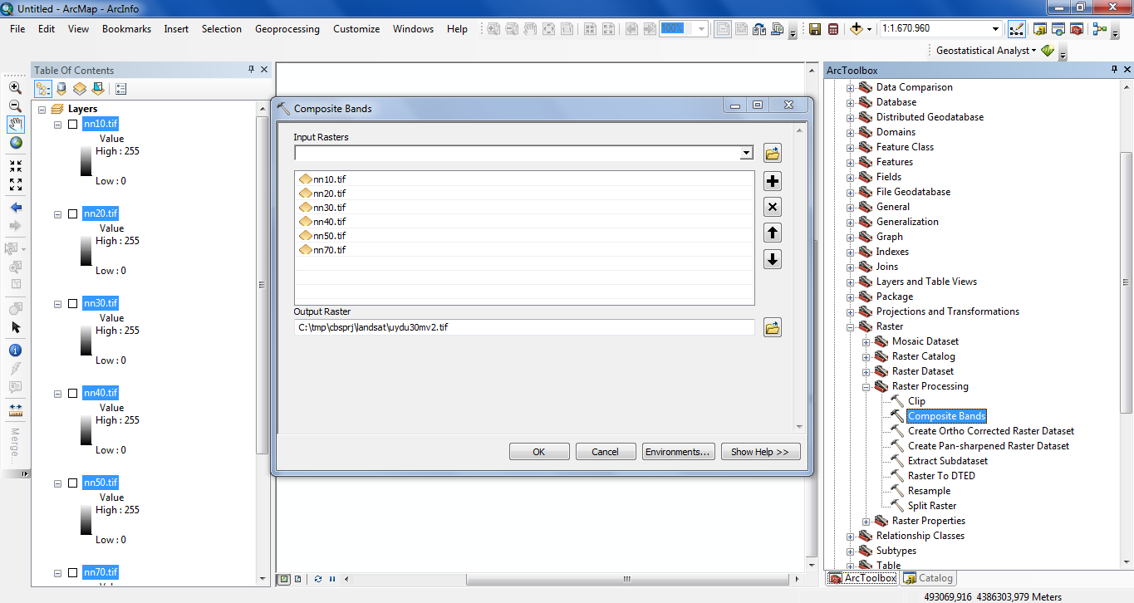Switch to the Catalog tab
The width and height of the screenshot is (1134, 603).
929,578
